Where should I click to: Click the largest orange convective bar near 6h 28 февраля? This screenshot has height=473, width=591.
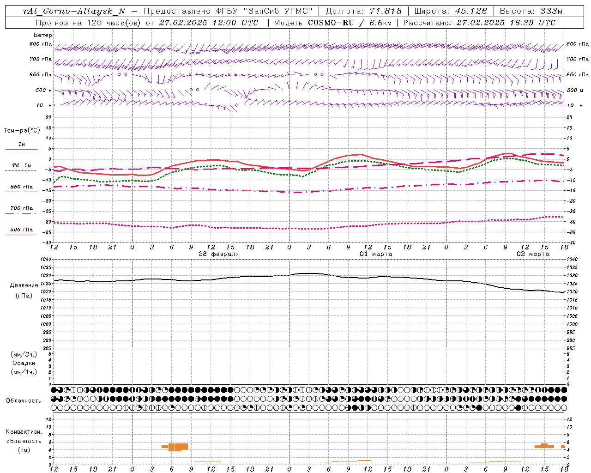coord(178,447)
